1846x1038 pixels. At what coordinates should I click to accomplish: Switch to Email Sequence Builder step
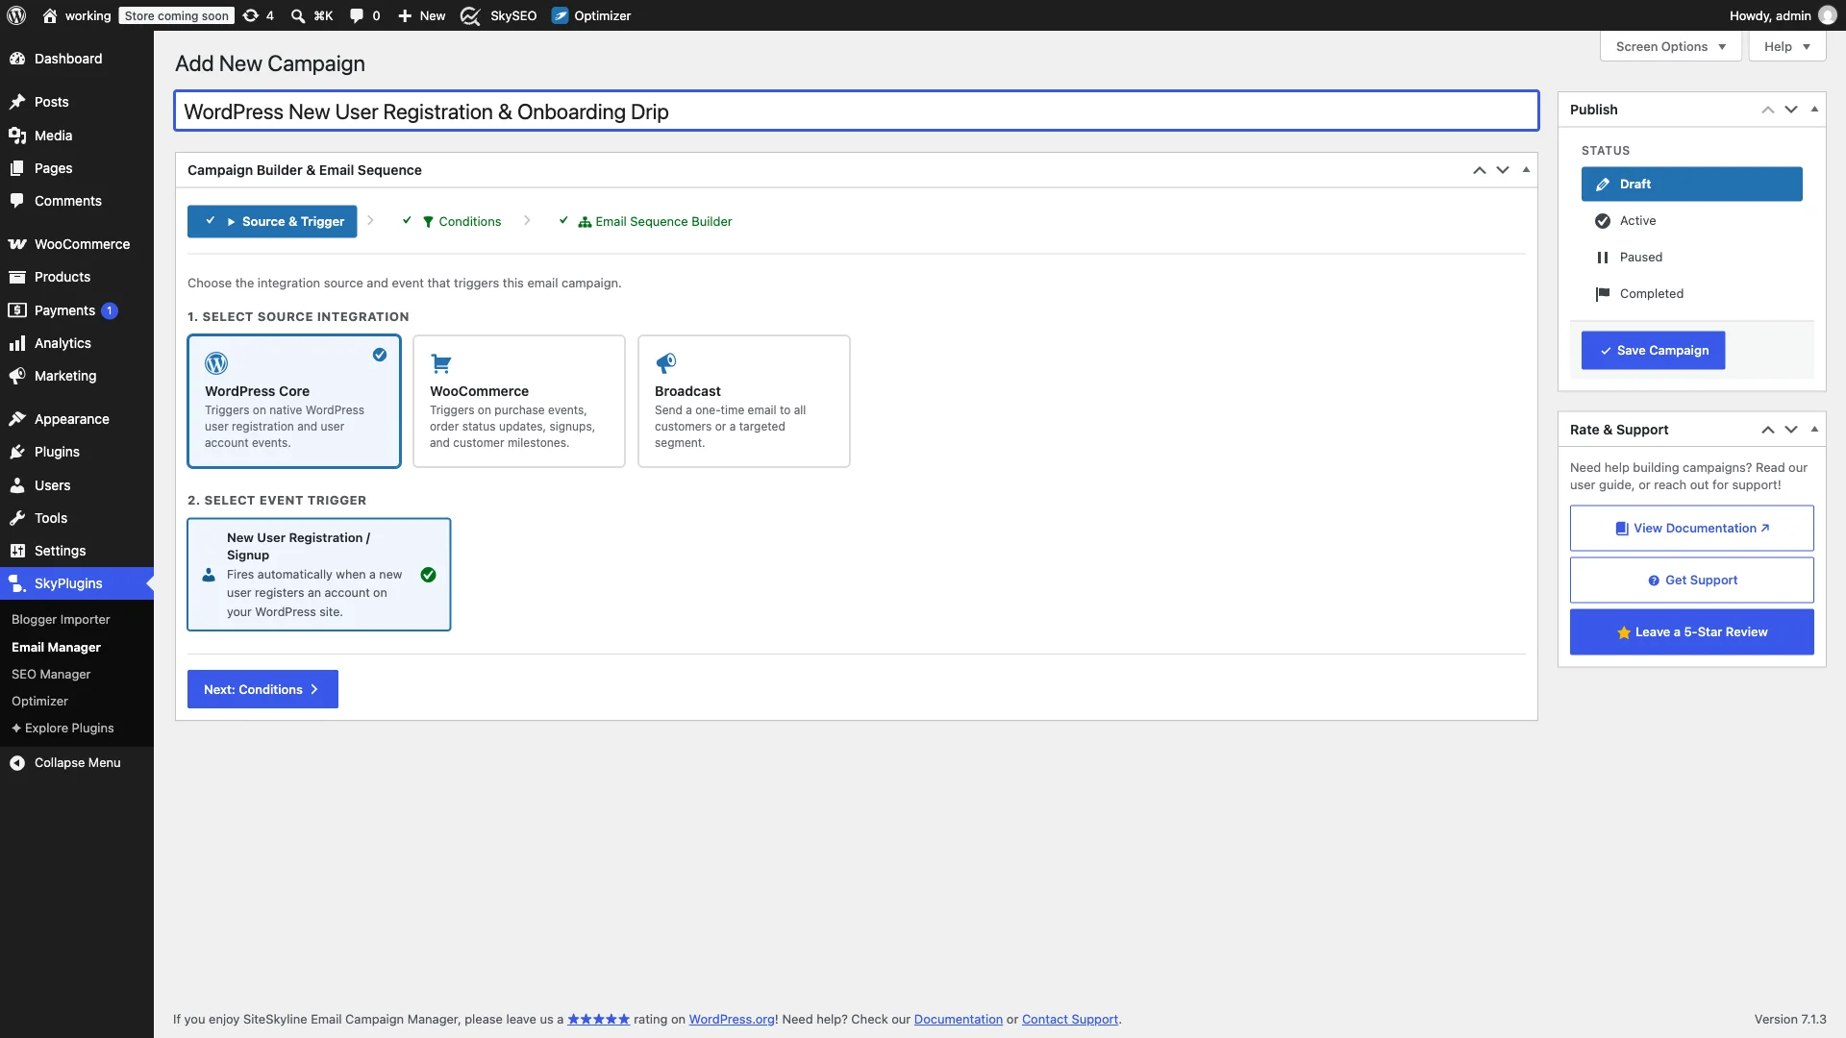pyautogui.click(x=646, y=222)
